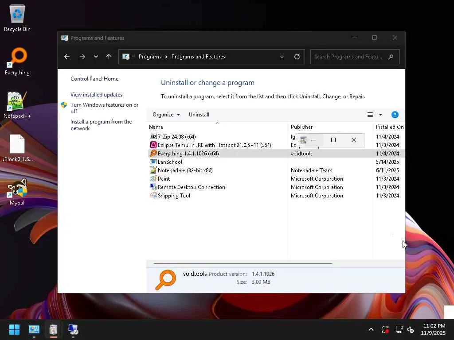The height and width of the screenshot is (340, 454).
Task: Open the network status tray icon
Action: [399, 329]
